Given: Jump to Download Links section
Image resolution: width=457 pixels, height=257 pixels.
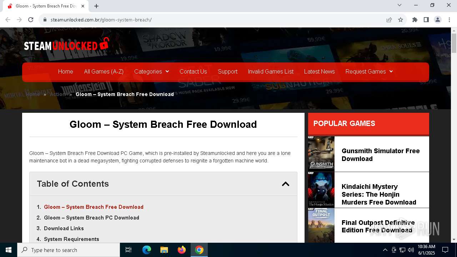Looking at the screenshot, I should coord(64,228).
